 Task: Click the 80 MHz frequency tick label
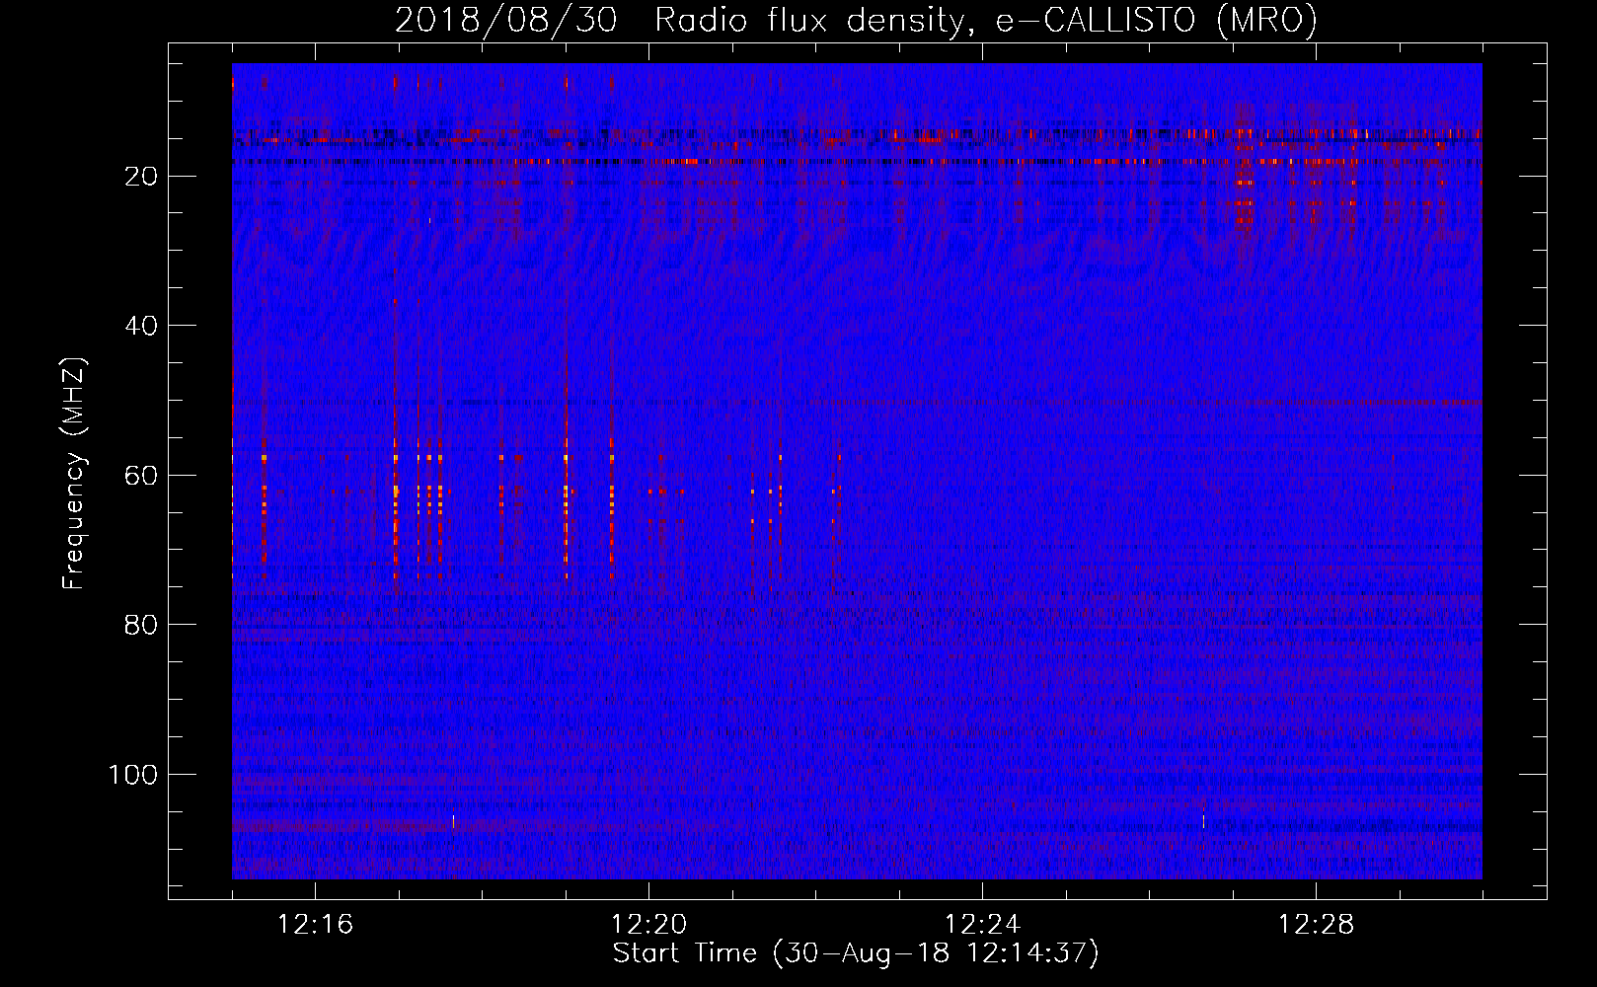click(x=142, y=625)
